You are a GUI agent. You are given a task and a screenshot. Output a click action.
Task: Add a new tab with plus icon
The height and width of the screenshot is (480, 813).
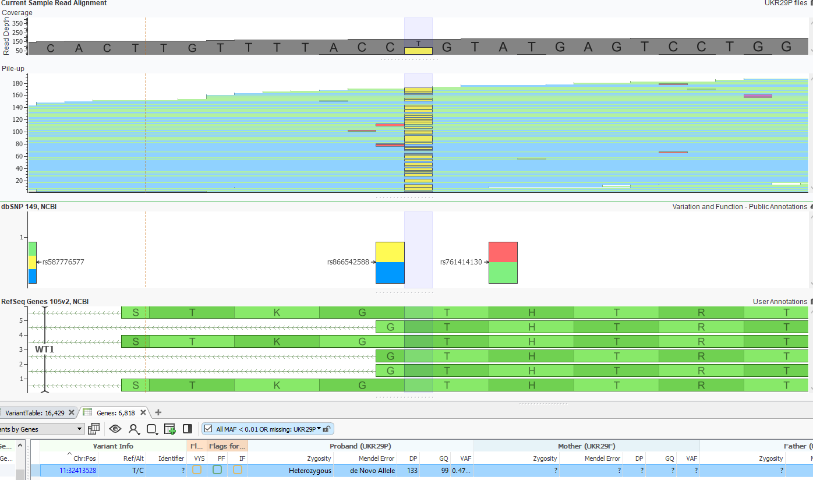coord(158,412)
